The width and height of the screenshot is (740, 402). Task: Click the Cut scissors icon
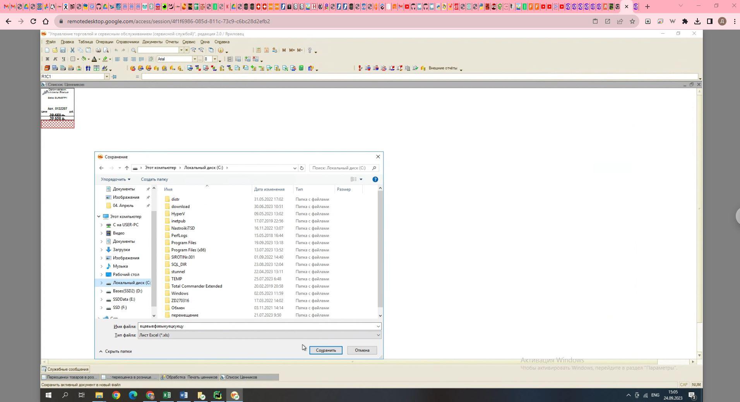pos(72,50)
